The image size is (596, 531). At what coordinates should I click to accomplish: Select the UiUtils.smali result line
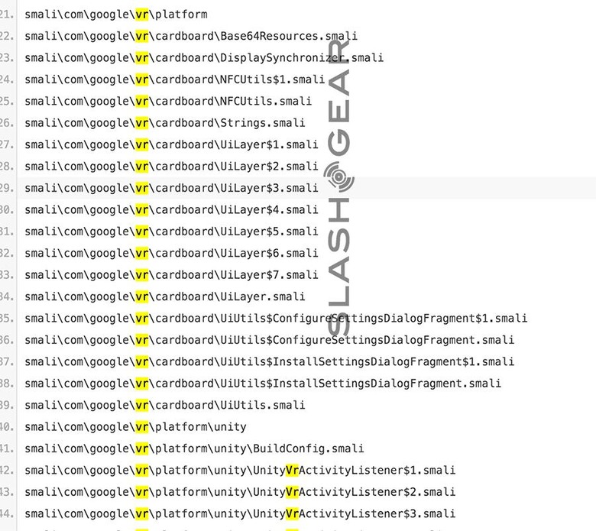pyautogui.click(x=165, y=405)
